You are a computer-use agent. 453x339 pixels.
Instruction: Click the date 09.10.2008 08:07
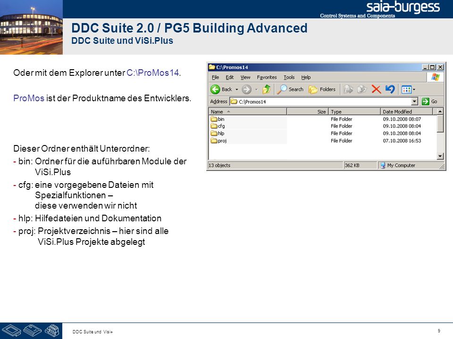click(402, 119)
